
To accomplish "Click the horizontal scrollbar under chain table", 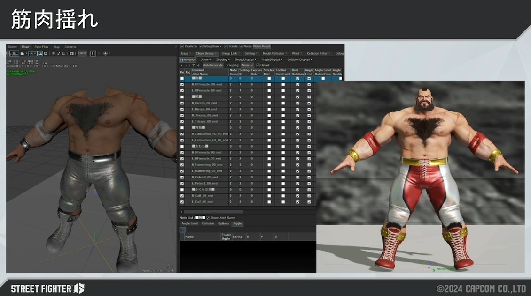I will (x=214, y=212).
